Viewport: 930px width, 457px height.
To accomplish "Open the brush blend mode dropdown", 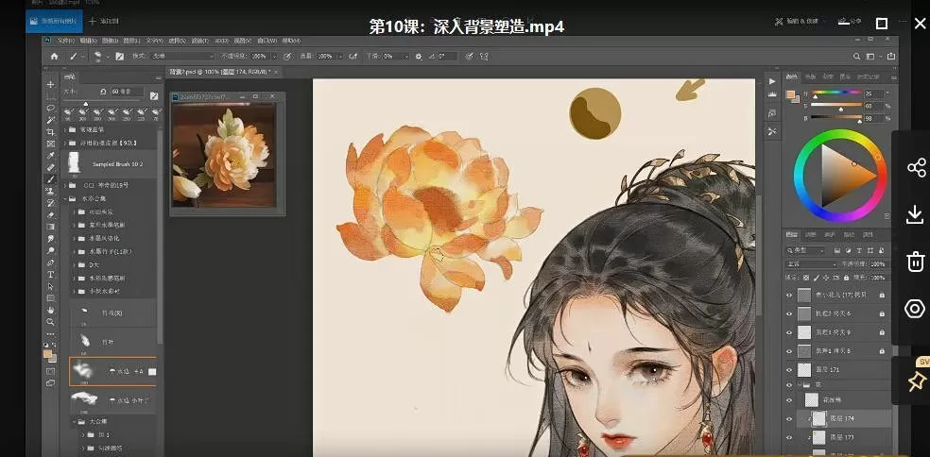I will [x=181, y=57].
